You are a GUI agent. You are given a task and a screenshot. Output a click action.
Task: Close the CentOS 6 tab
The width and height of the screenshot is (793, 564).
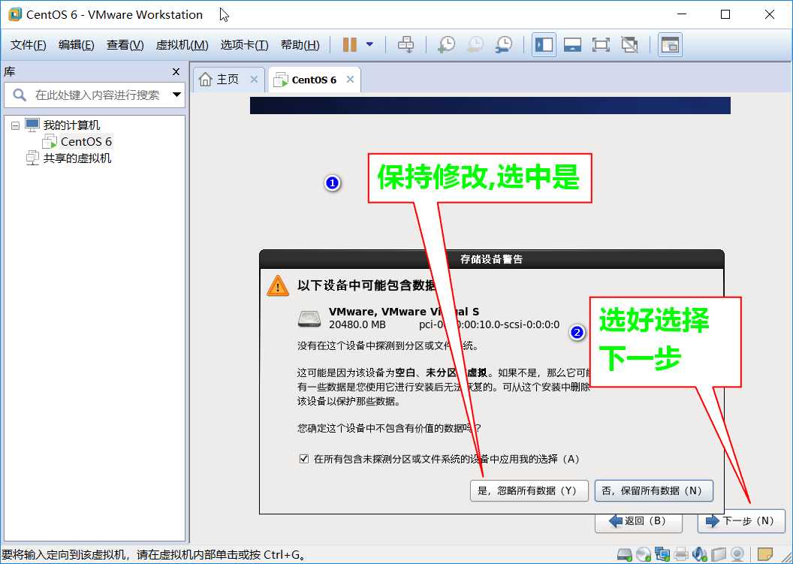click(350, 80)
